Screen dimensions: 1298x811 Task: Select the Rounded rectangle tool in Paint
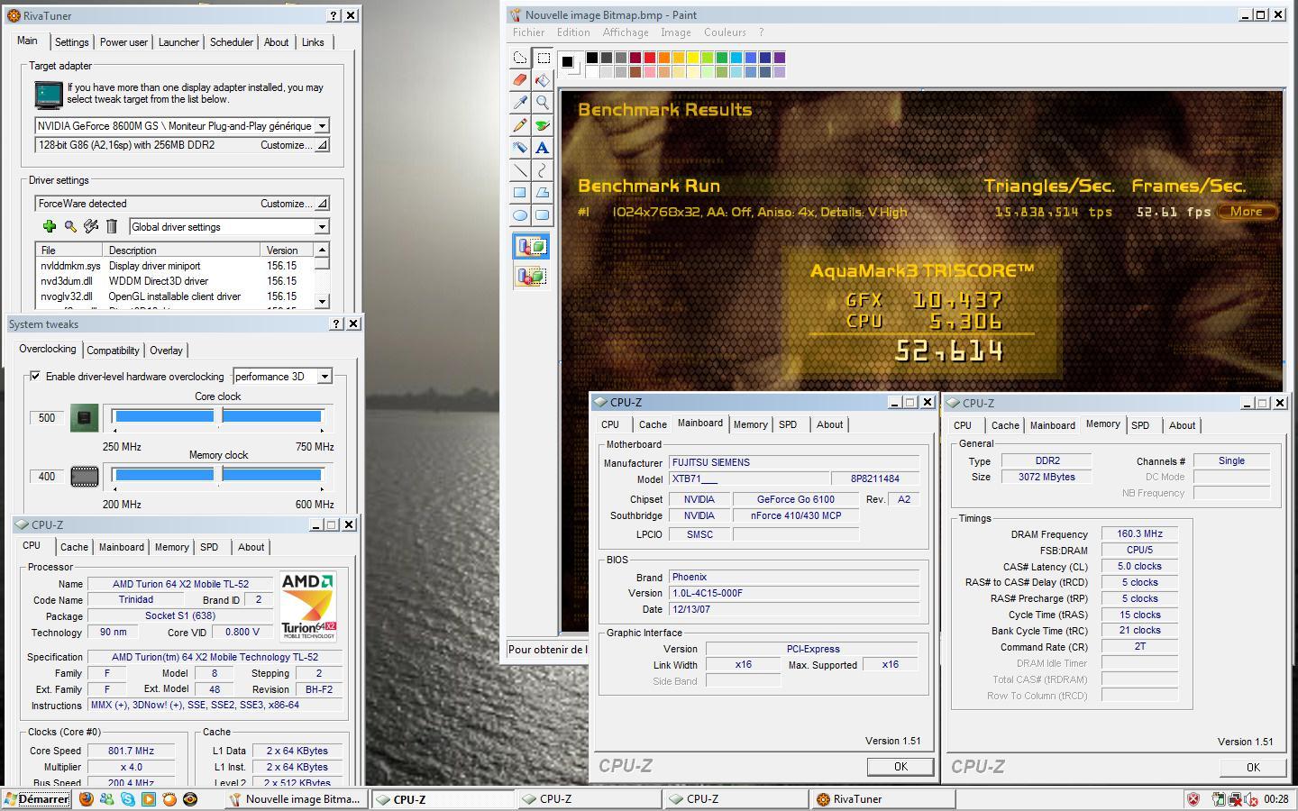(x=543, y=214)
